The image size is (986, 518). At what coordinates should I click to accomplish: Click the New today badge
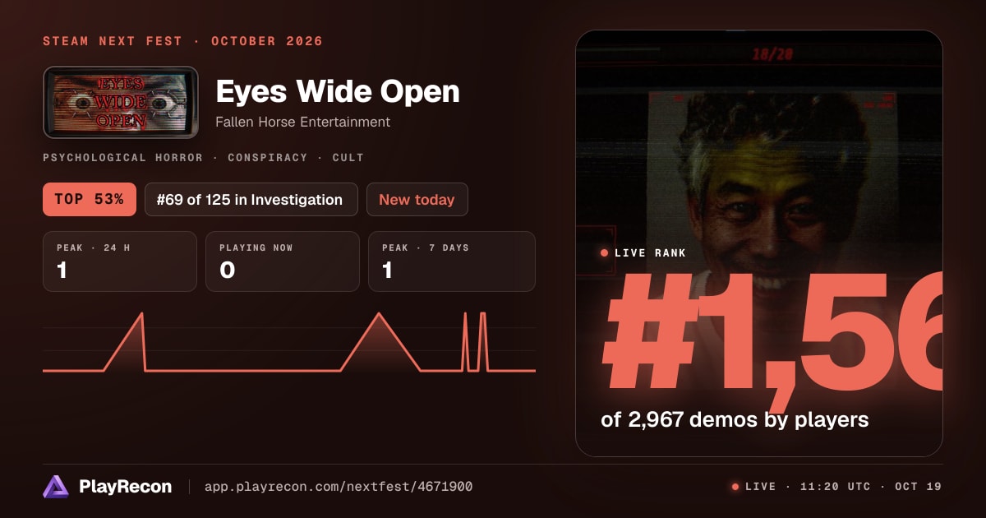point(417,200)
